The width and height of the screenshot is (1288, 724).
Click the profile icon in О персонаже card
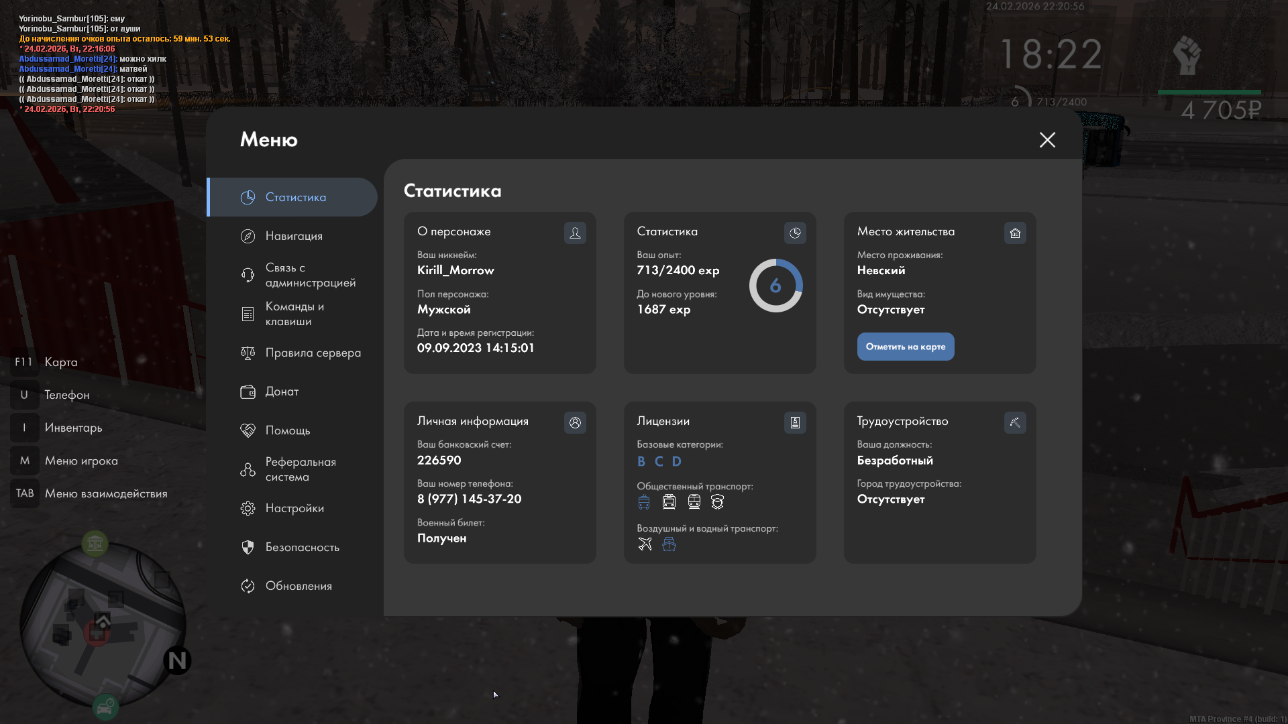(x=575, y=233)
